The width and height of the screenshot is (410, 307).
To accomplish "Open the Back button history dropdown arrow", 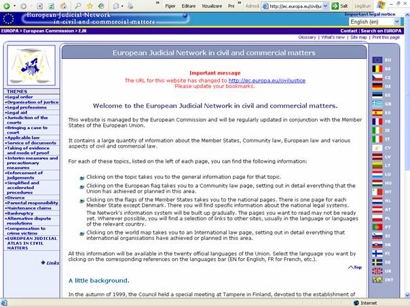I will (x=14, y=6).
